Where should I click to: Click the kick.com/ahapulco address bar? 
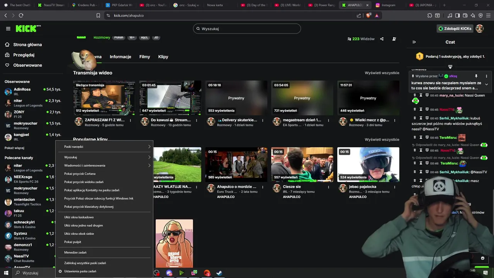(x=232, y=15)
